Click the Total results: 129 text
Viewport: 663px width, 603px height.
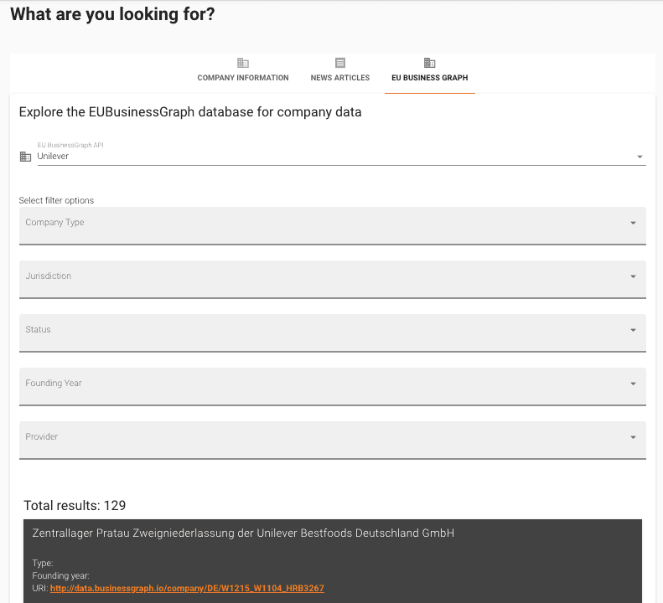[75, 505]
